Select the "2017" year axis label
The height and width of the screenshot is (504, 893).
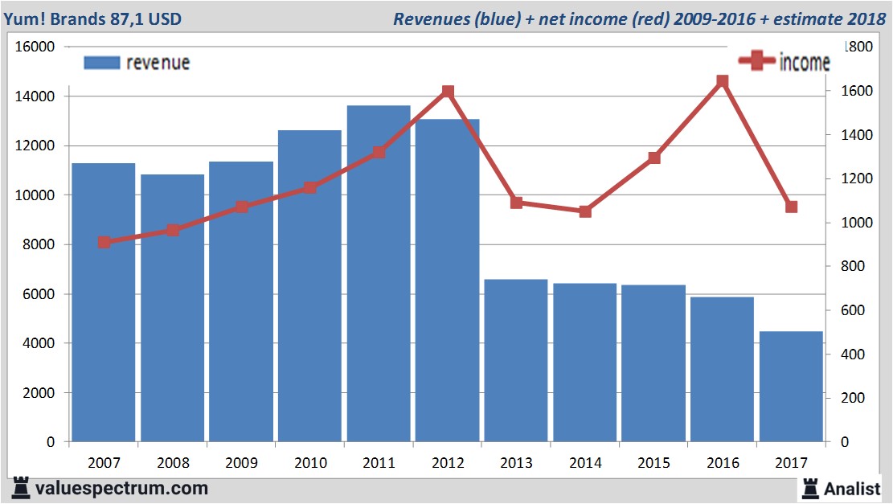tap(791, 462)
